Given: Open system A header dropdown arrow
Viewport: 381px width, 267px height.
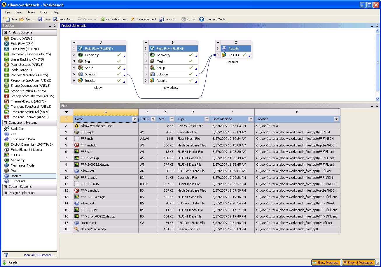Looking at the screenshot, I should point(74,43).
